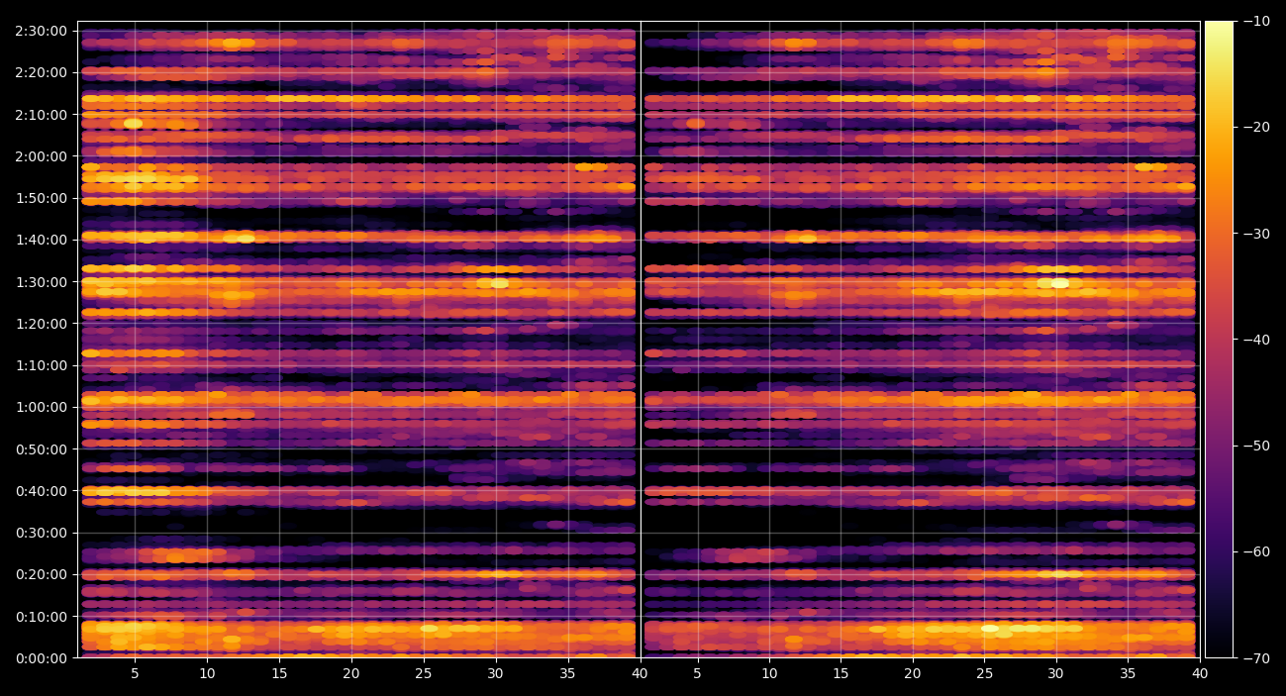This screenshot has height=696, width=1286.
Task: Click the −20 colorbar label
Action: coord(1256,127)
